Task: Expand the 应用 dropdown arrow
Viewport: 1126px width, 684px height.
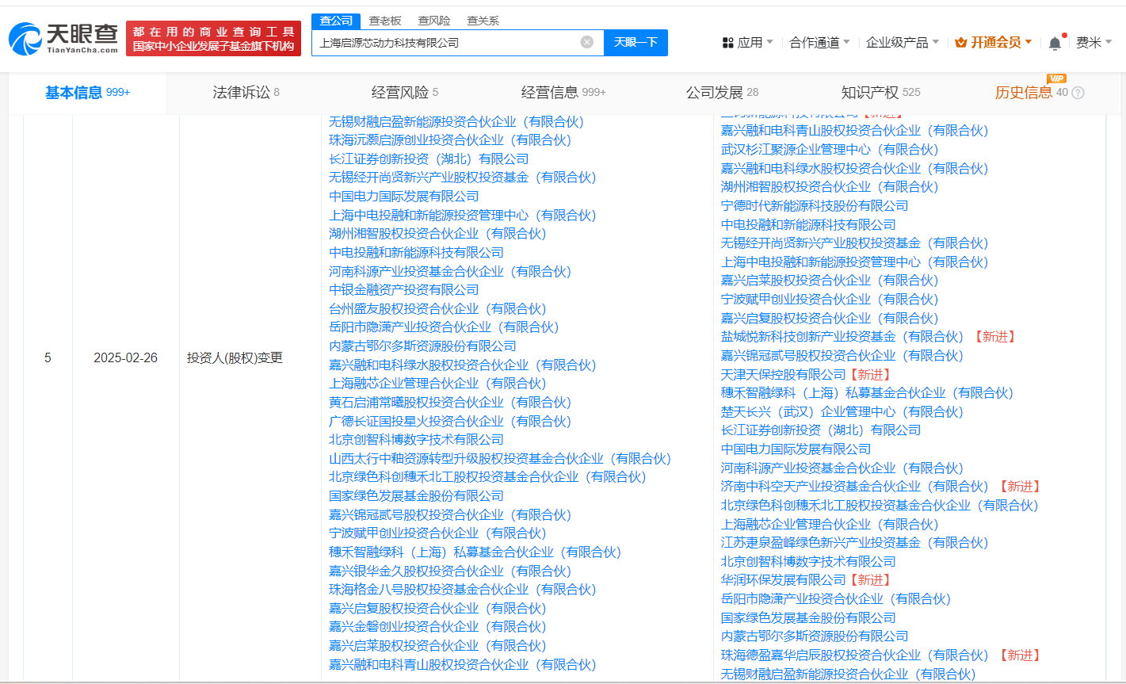Action: pos(770,42)
